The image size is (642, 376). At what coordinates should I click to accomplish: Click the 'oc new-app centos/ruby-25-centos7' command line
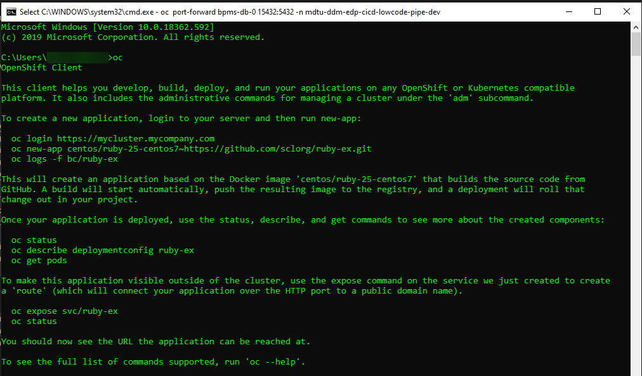[x=191, y=149]
